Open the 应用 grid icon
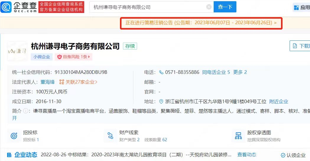The height and width of the screenshot is (161, 310). [296, 8]
